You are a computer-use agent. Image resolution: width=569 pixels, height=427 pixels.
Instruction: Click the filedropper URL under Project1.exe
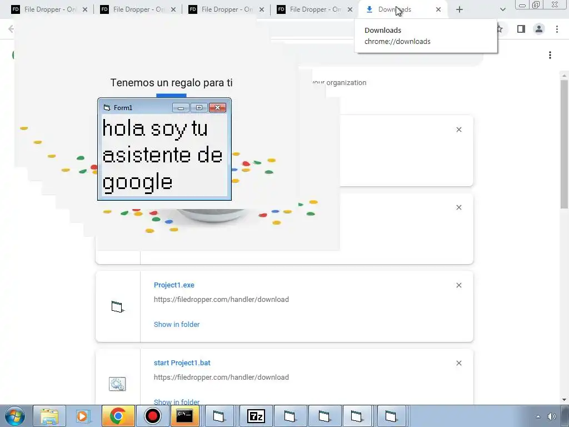click(221, 300)
